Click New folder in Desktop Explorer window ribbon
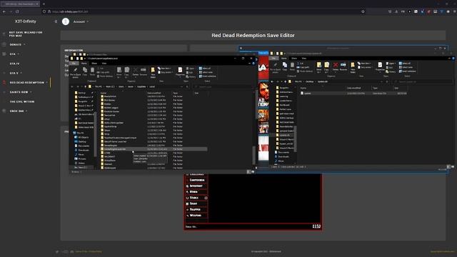The height and width of the screenshot is (257, 457). point(353,68)
